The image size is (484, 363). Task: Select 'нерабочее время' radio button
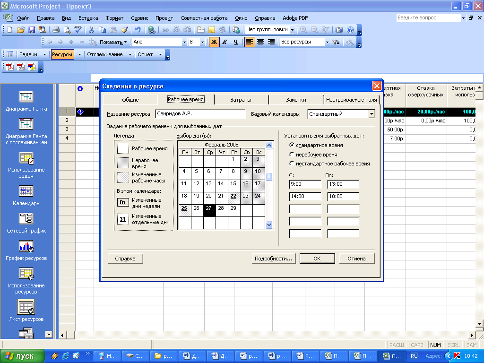point(292,155)
